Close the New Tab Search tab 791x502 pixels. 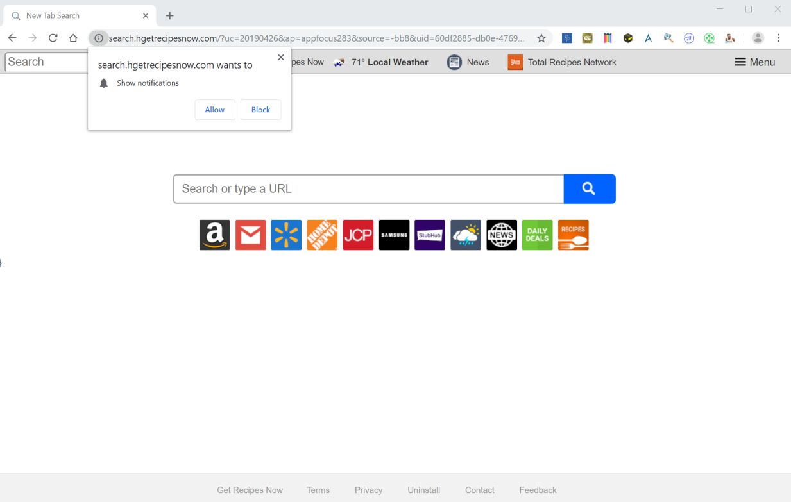click(x=146, y=15)
